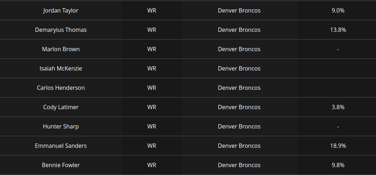This screenshot has height=175, width=376.
Task: Open Denver Broncos team in Emmanuel Sanders' row
Action: 239,146
